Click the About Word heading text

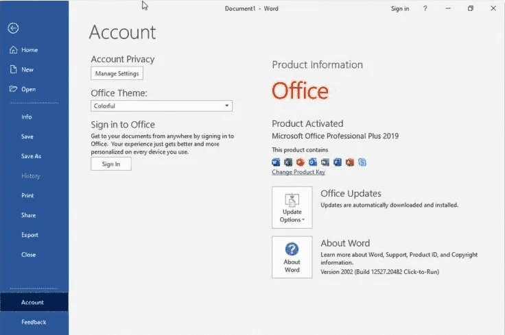click(345, 243)
